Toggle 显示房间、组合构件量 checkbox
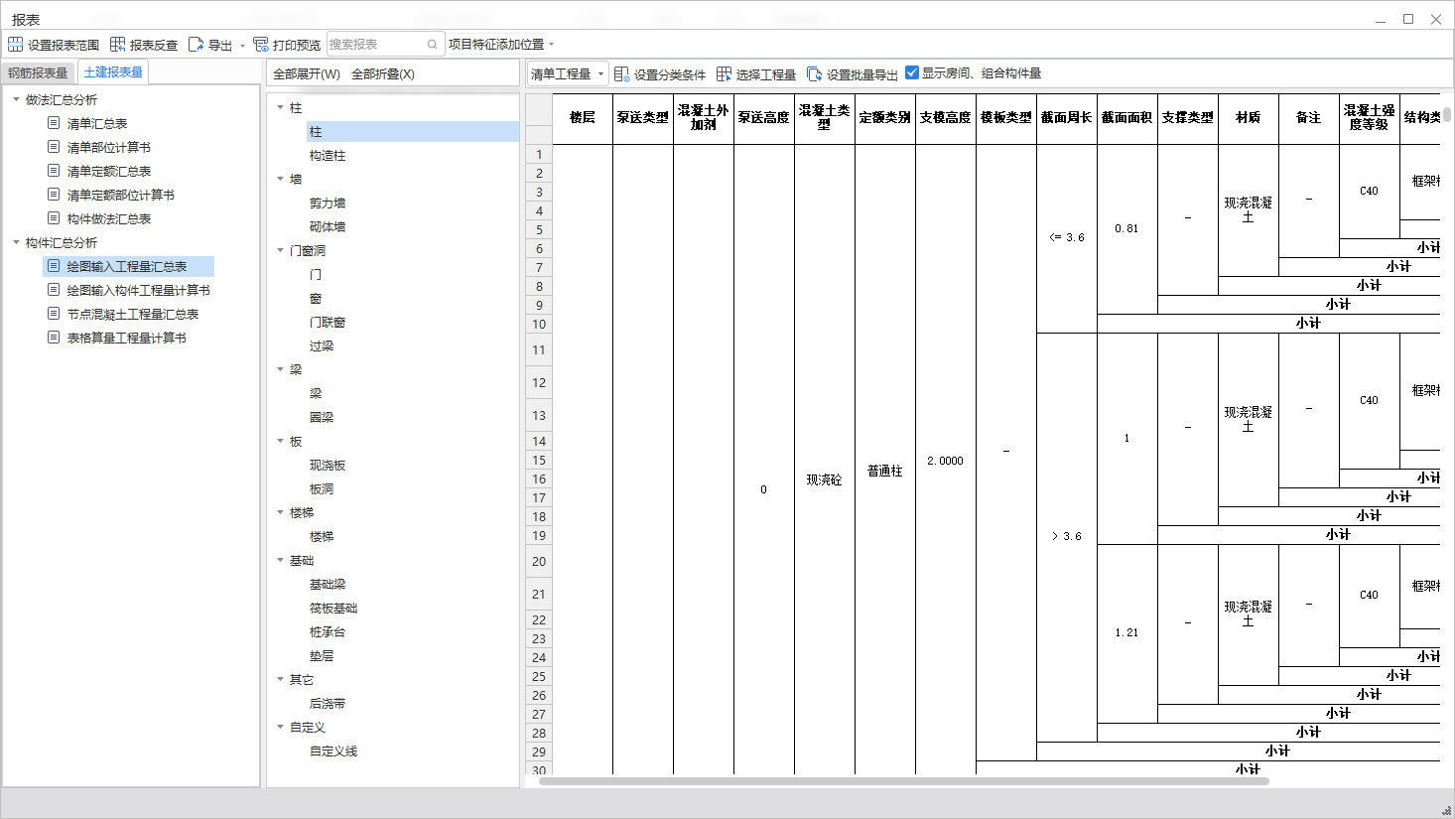The image size is (1455, 819). tap(912, 72)
